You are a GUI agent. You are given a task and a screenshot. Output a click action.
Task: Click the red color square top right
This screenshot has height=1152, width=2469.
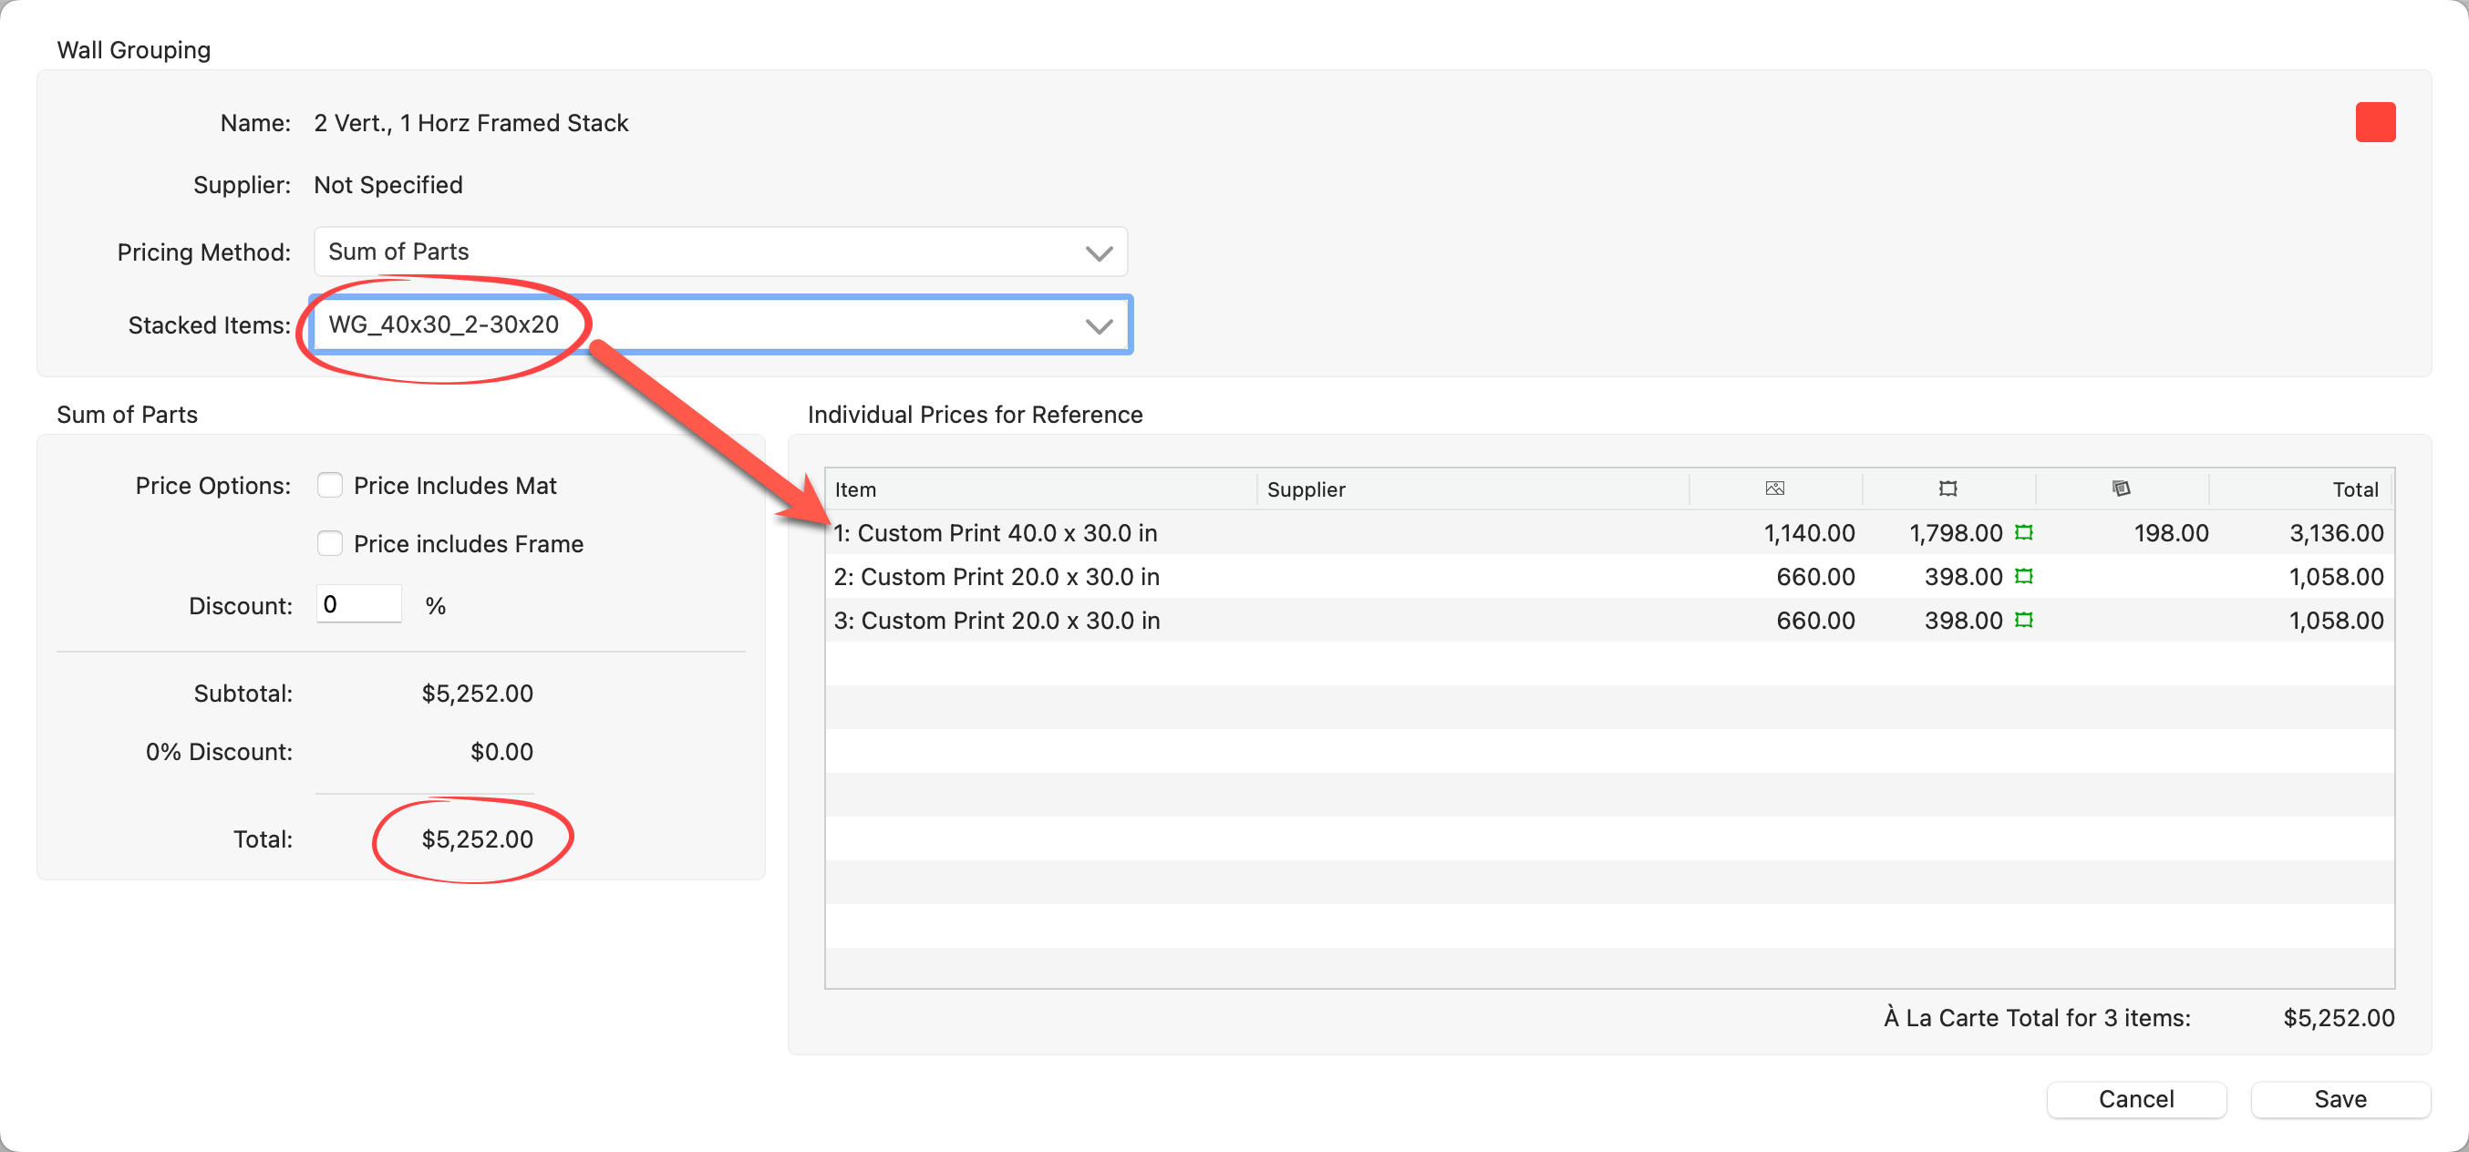(2374, 123)
